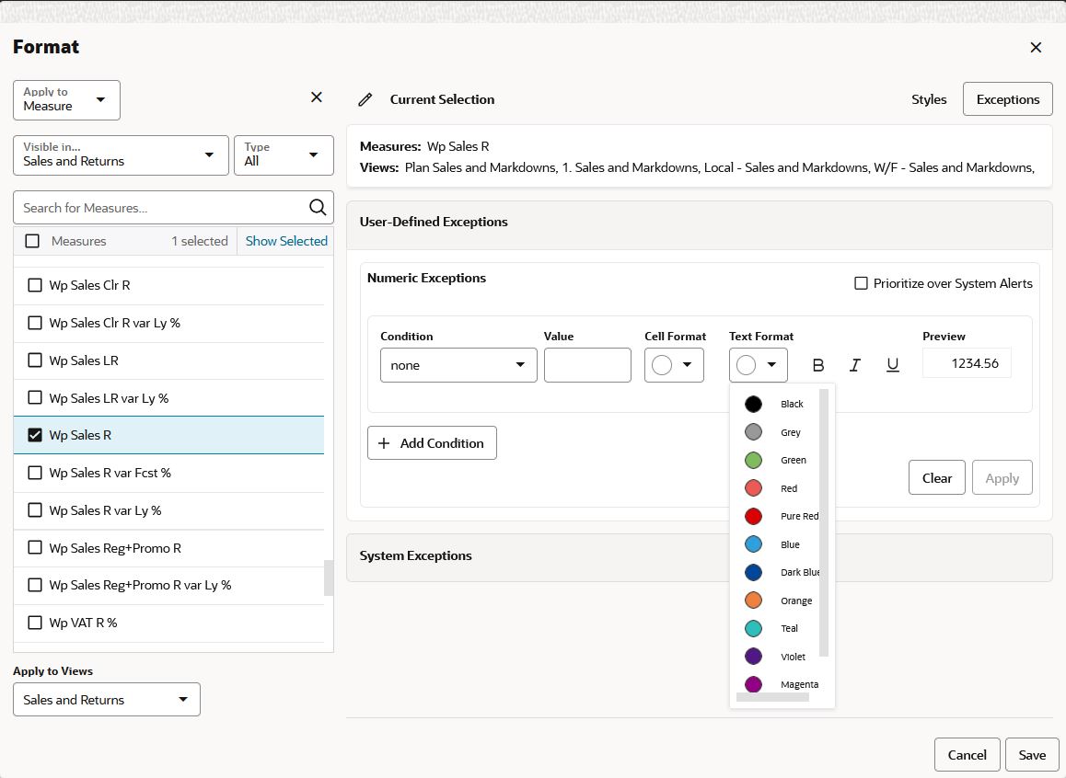Check the Wp Sales LR measure
The image size is (1066, 778).
[35, 360]
